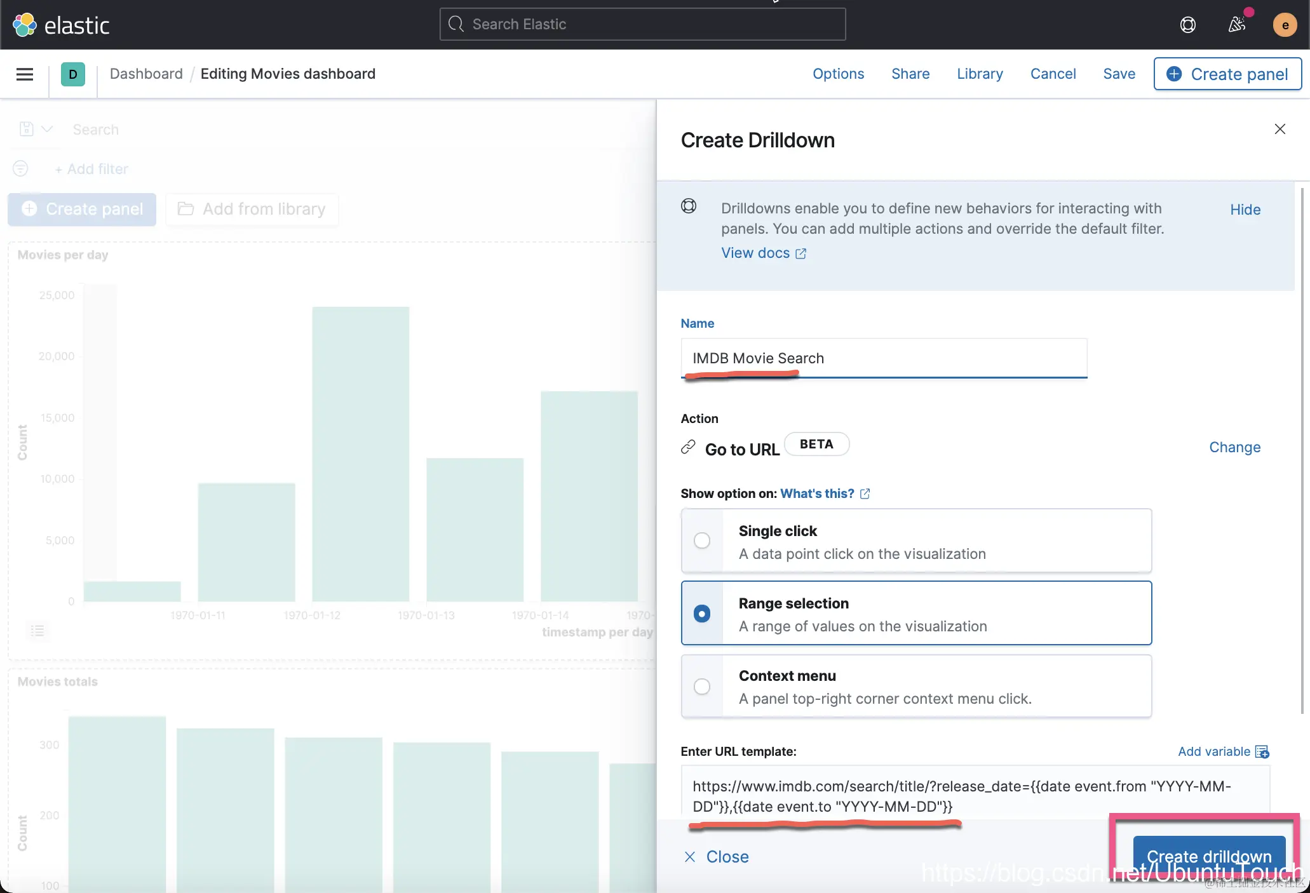
Task: Click the Add variable icon
Action: (1262, 752)
